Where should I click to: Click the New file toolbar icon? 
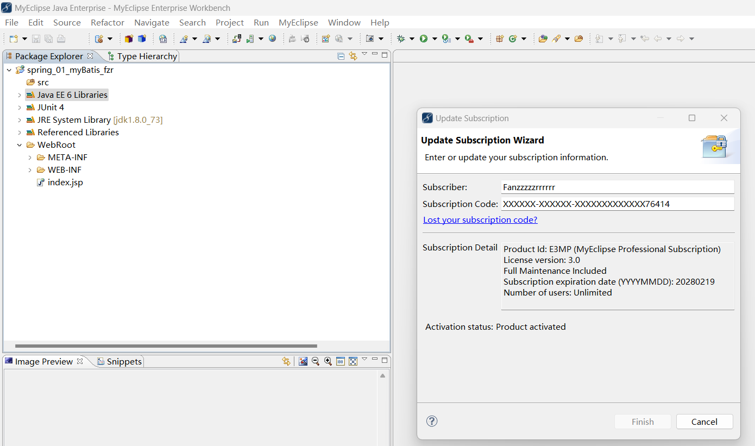[14, 39]
